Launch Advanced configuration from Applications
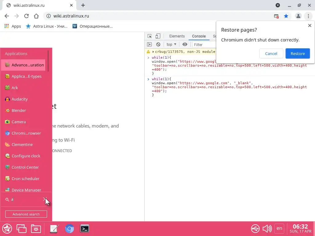 point(23,65)
